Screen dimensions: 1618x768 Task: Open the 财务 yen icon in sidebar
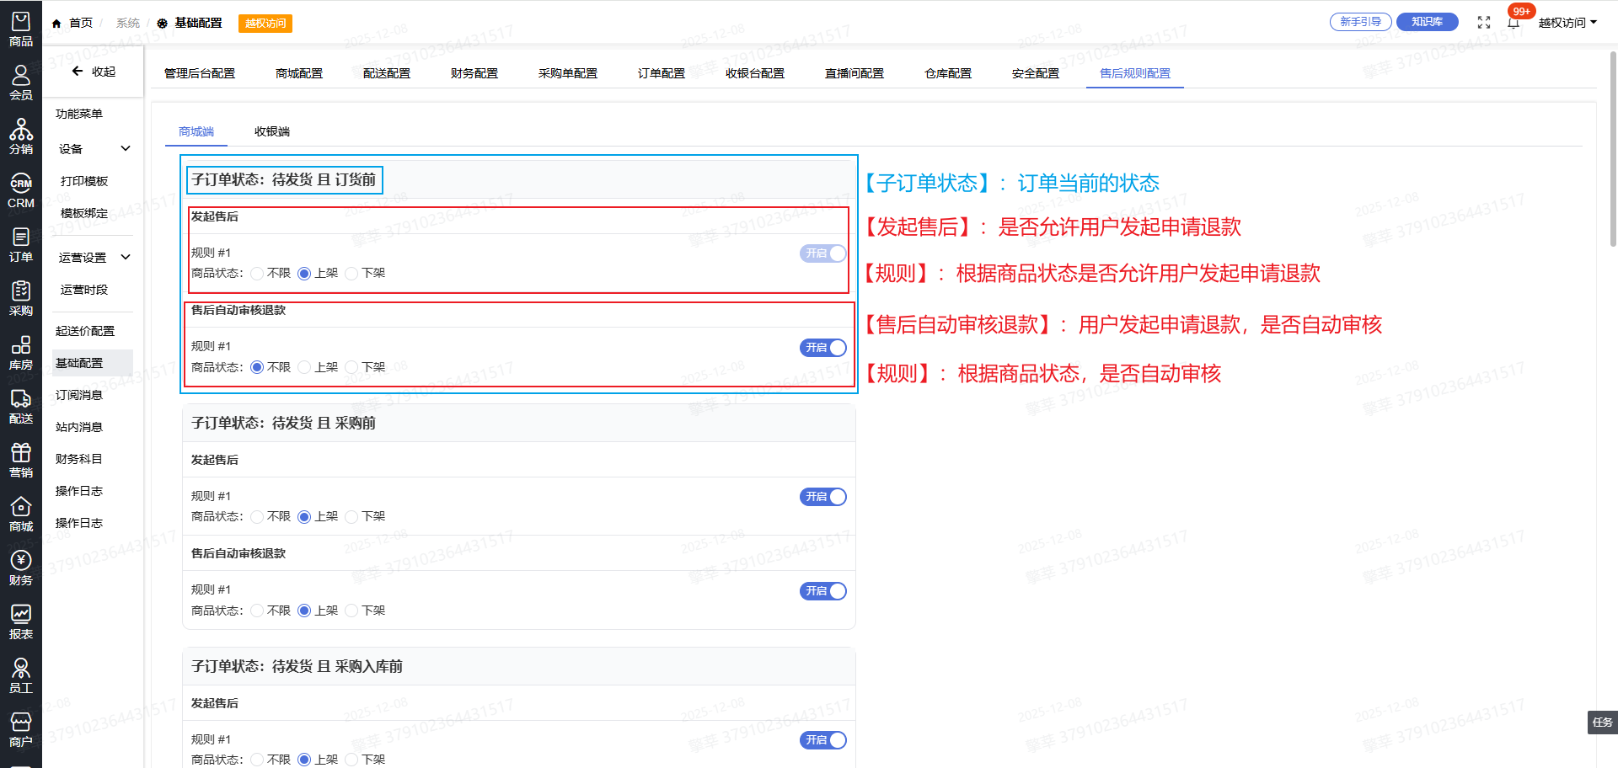pyautogui.click(x=21, y=568)
